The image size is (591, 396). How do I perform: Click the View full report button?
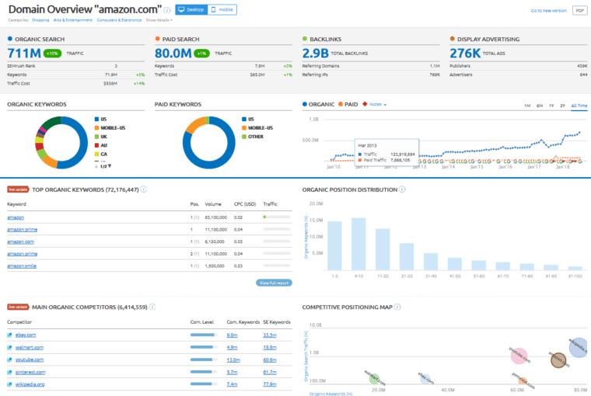pyautogui.click(x=274, y=283)
